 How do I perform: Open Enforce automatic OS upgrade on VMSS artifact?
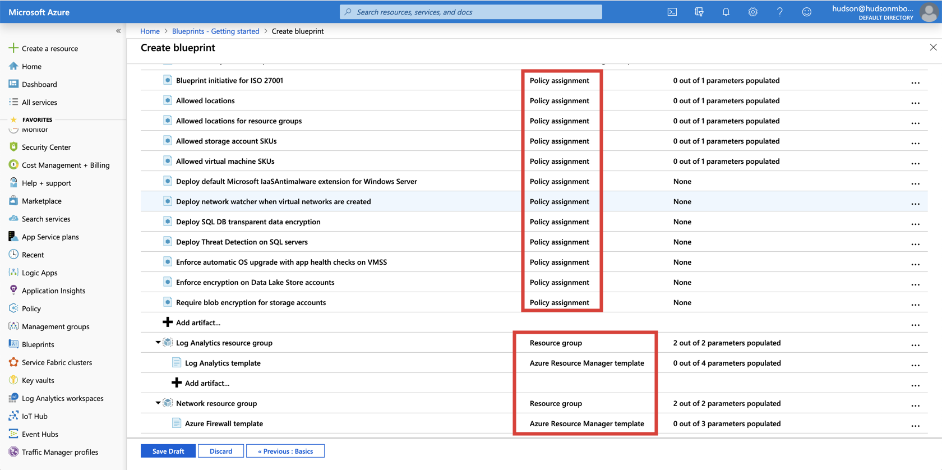(x=281, y=262)
